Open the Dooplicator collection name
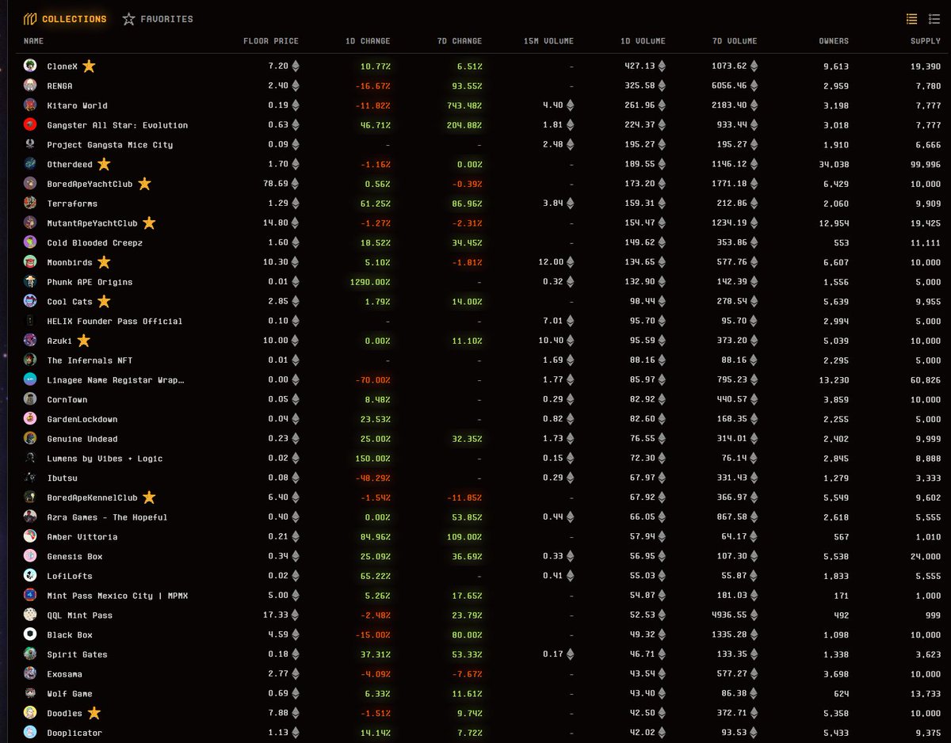 74,733
